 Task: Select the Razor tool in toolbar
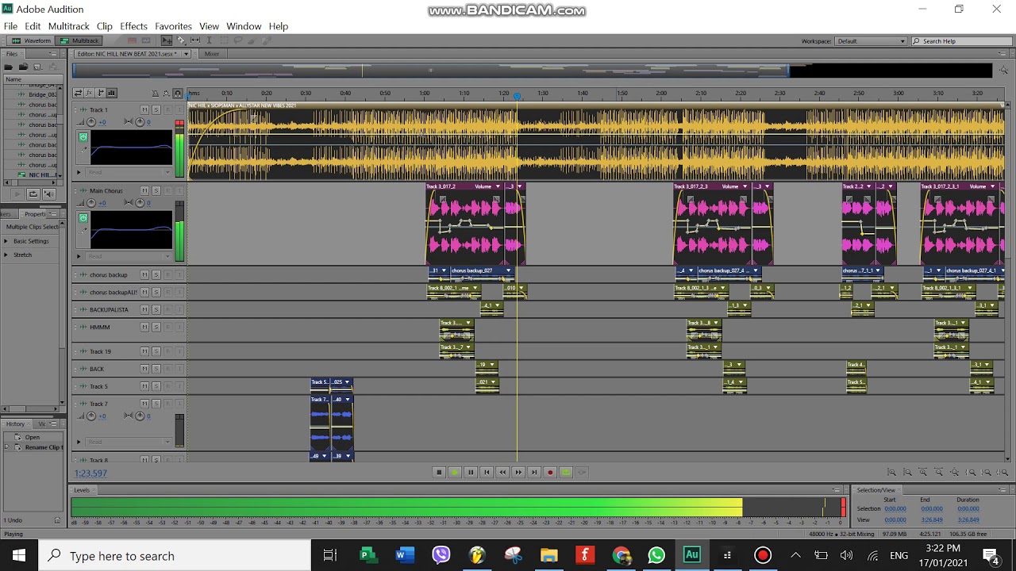[181, 40]
